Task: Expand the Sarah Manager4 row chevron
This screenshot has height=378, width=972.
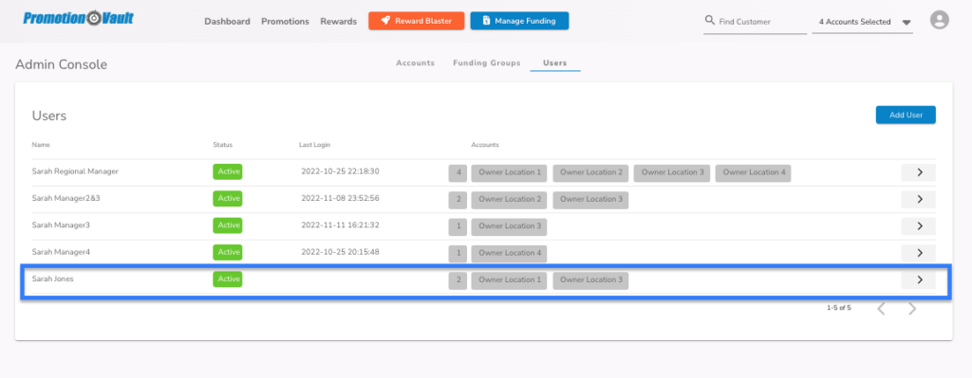Action: coord(919,252)
